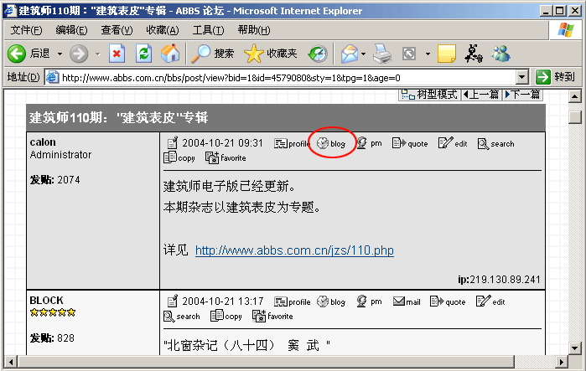The height and width of the screenshot is (371, 586).
Task: Click the vertical scrollbar thumb
Action: pos(575,116)
